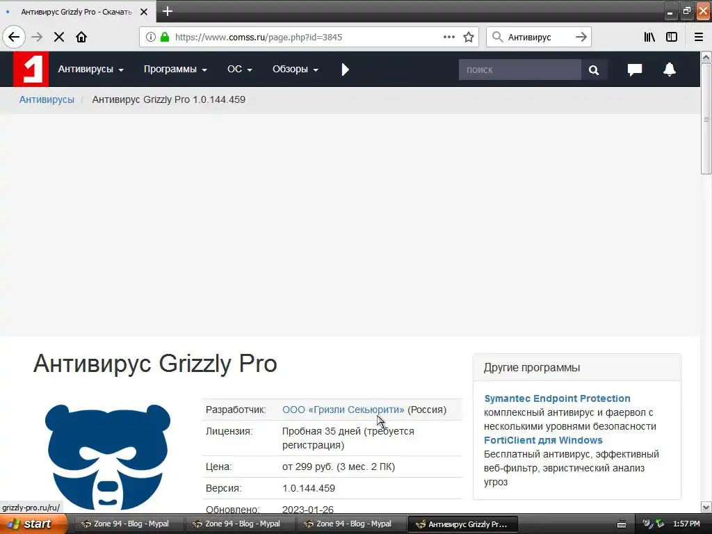Screen dimensions: 712x534
Task: Expand the ОС dropdown menu
Action: point(240,69)
